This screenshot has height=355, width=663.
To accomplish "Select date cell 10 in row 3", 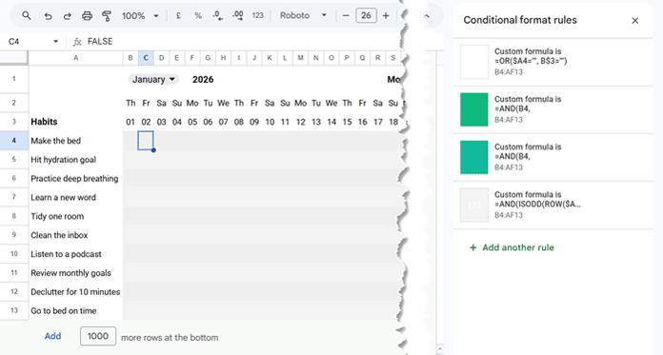I will tap(270, 122).
